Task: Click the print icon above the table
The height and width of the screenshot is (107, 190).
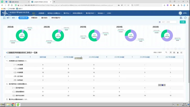Action: [174, 52]
